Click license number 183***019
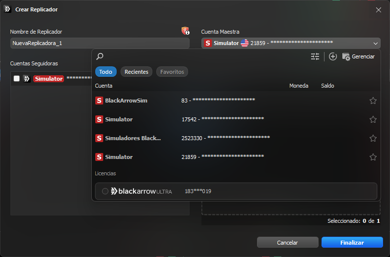 (x=198, y=191)
